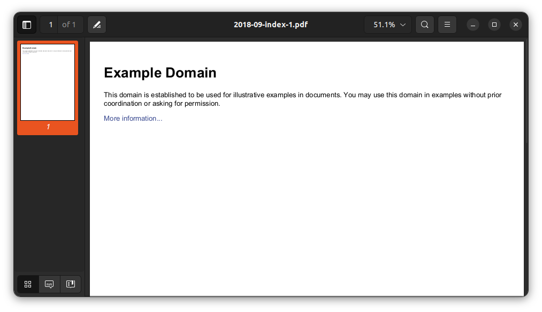
Task: Click the 'of 1' page count label
Action: point(69,25)
